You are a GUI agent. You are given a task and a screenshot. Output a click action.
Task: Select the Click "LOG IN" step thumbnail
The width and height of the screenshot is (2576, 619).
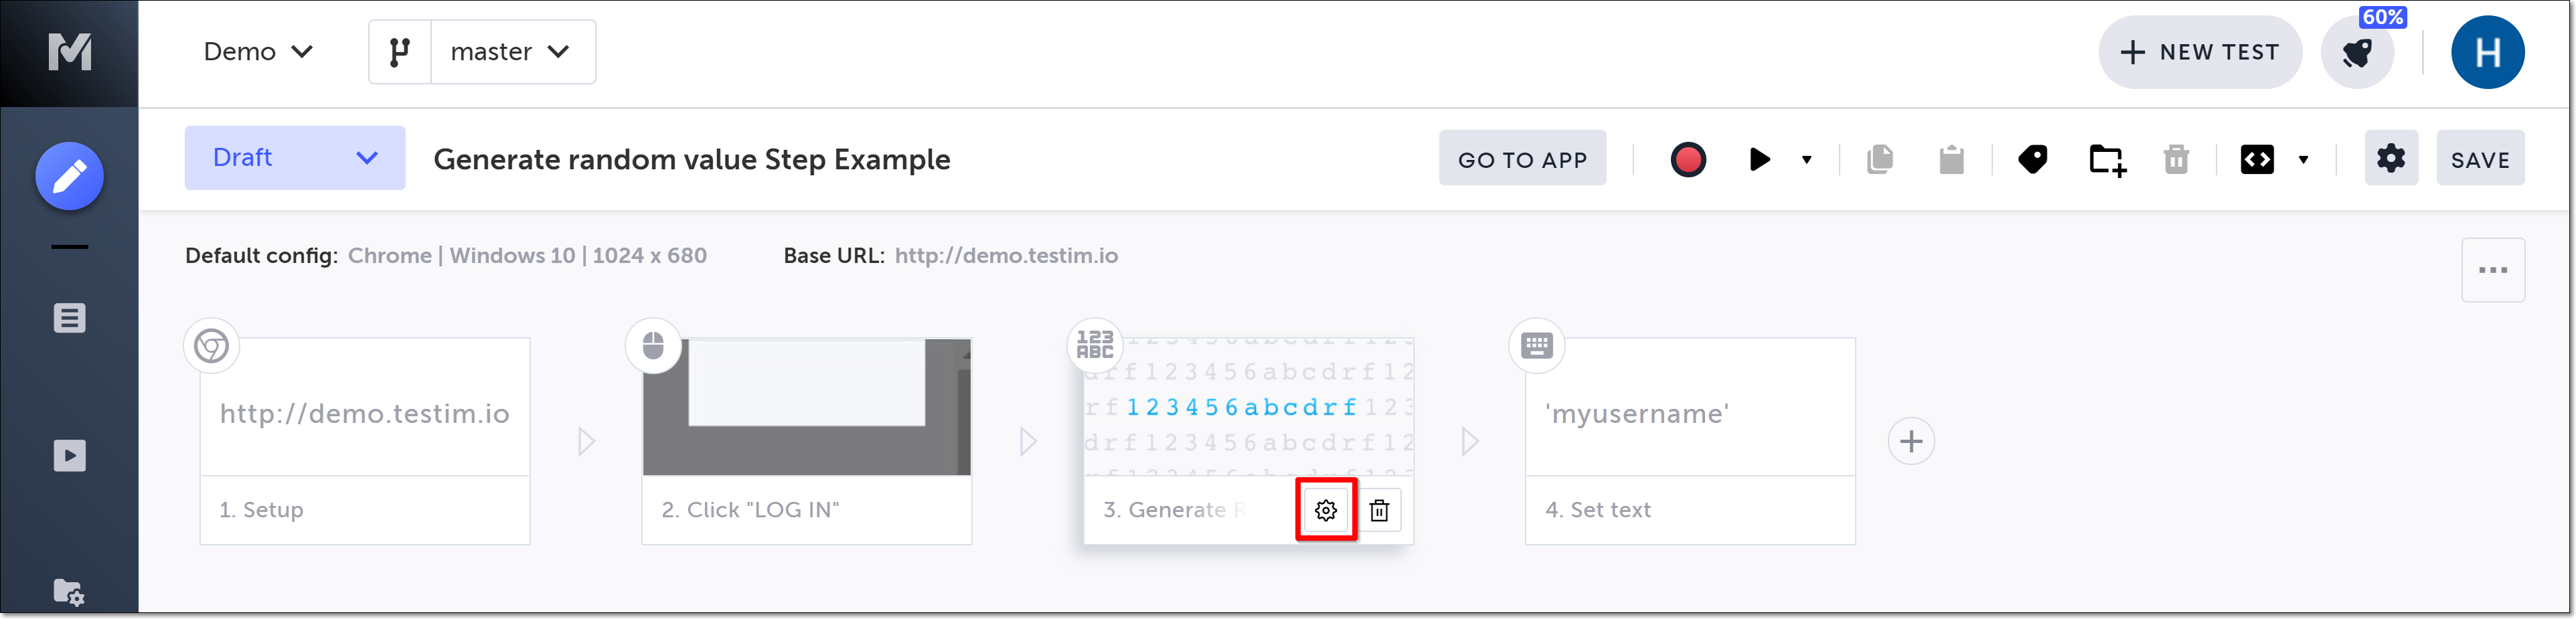tap(806, 407)
